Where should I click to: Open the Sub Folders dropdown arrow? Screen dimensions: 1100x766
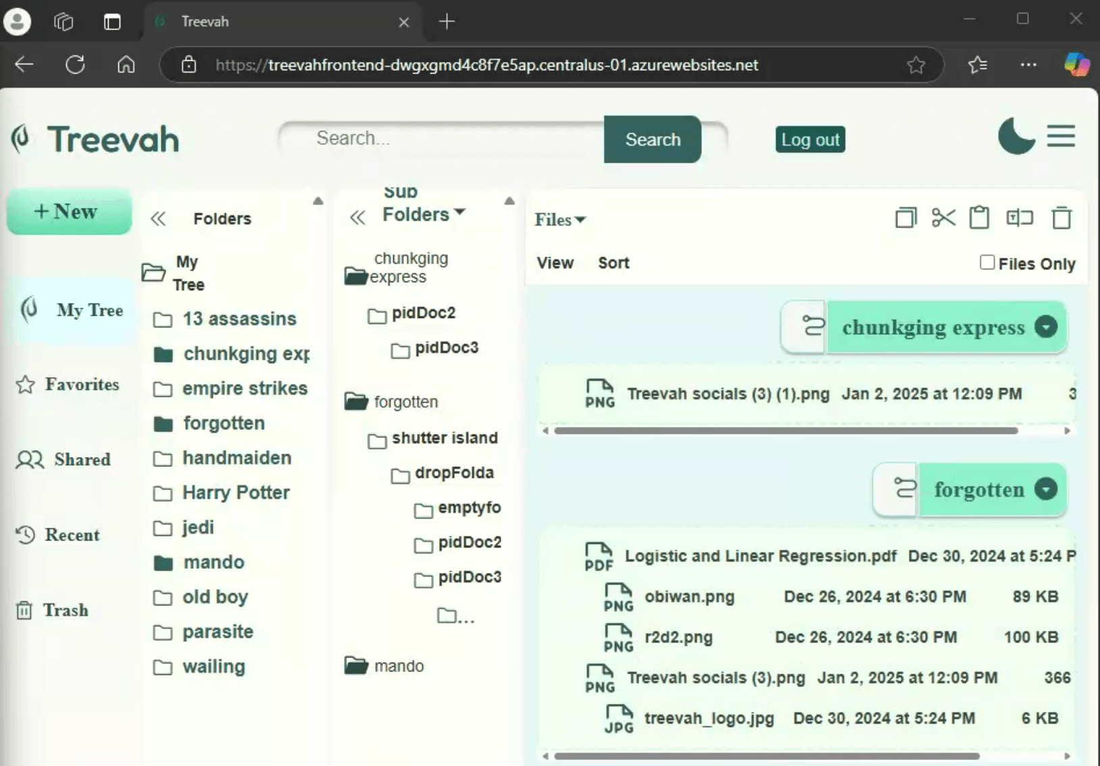(460, 212)
